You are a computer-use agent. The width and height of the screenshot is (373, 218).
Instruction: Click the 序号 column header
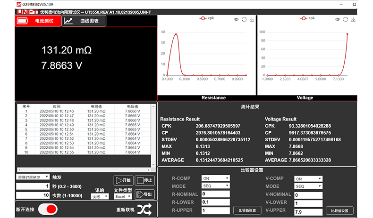(x=26, y=106)
